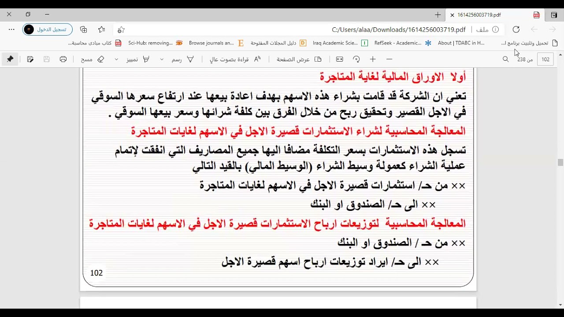Rotate the PDF page
This screenshot has height=317, width=564.
[x=356, y=59]
